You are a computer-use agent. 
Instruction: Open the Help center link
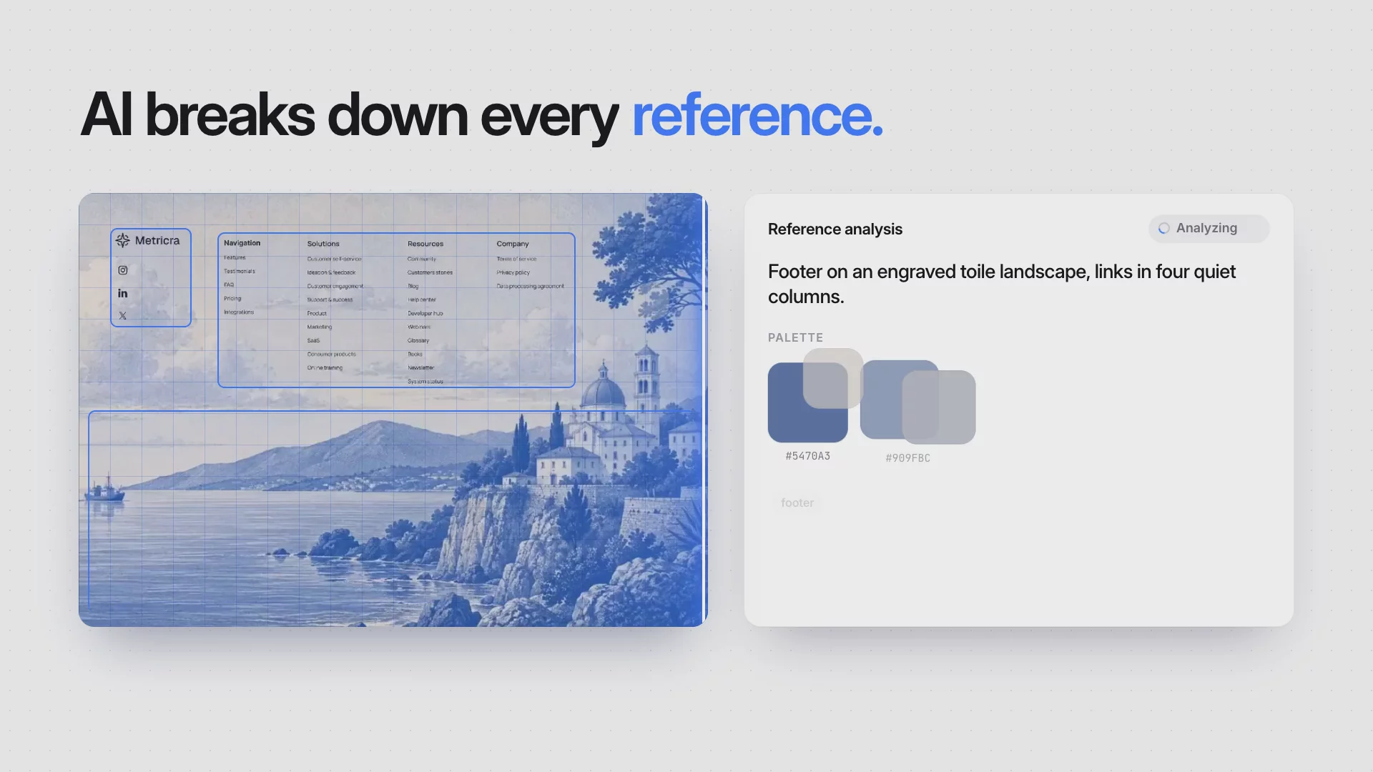[422, 300]
